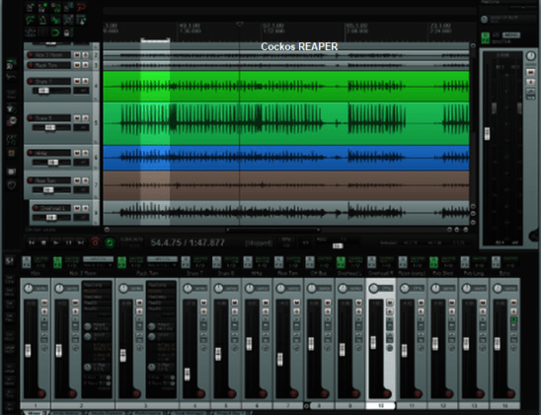Image resolution: width=541 pixels, height=415 pixels.
Task: Toggle the master mono button
Action: (x=511, y=35)
